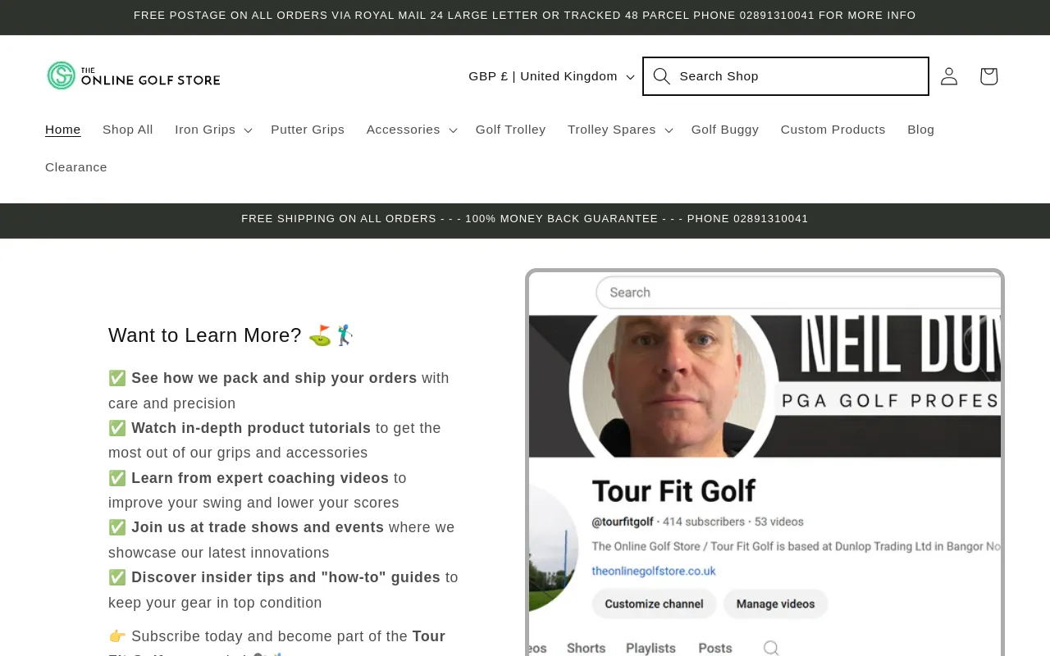Open the Shop All page
1050x656 pixels.
[128, 130]
